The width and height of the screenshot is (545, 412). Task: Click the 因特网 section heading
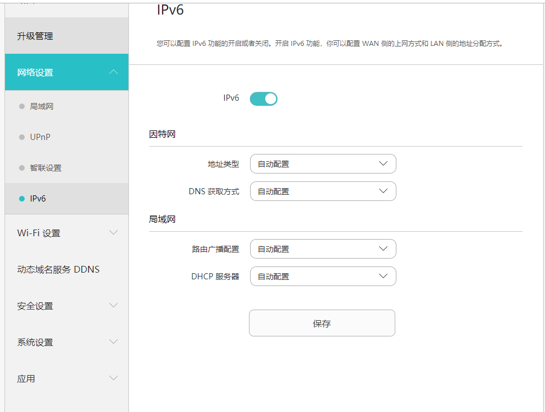(162, 134)
